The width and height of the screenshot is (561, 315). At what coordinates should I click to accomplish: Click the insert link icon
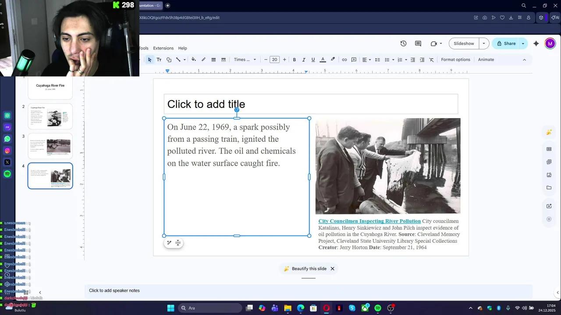coord(344,59)
